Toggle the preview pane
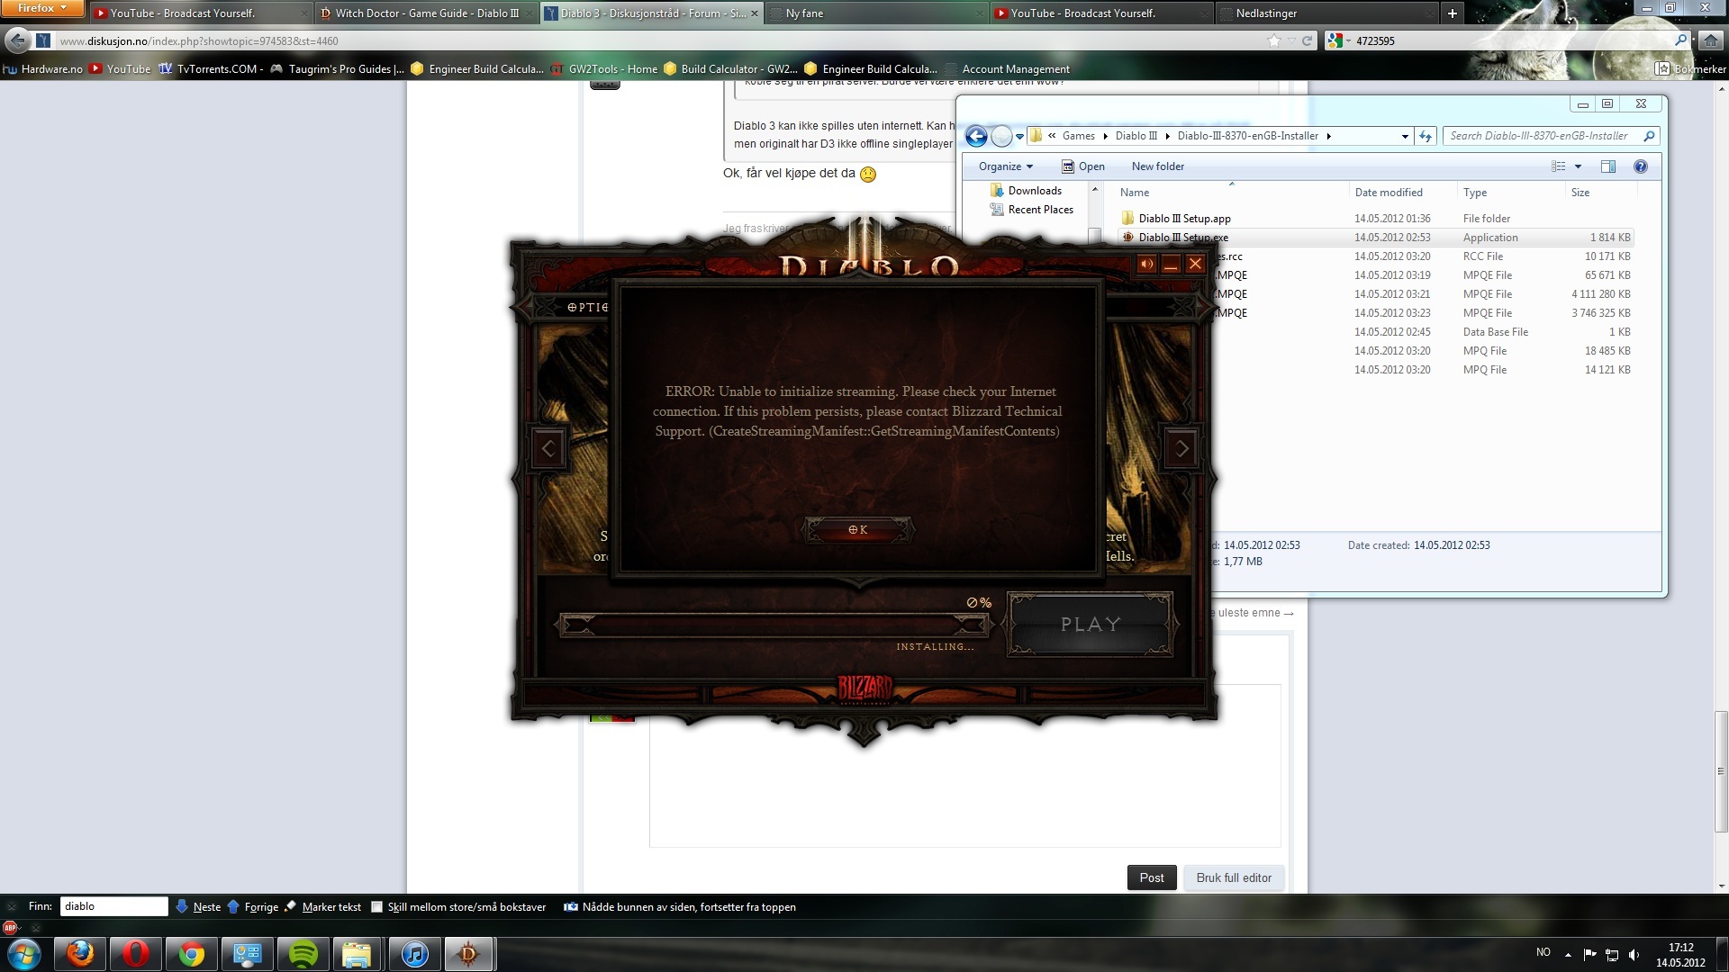Screen dimensions: 1729x972 [x=1608, y=166]
